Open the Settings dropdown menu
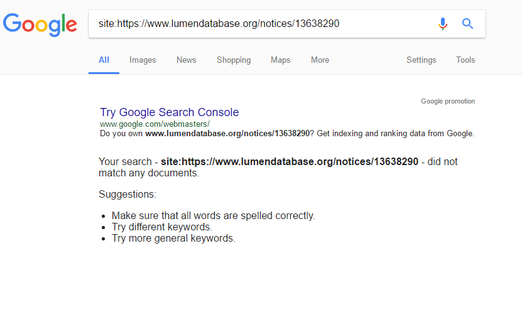Image resolution: width=522 pixels, height=322 pixels. [x=421, y=60]
